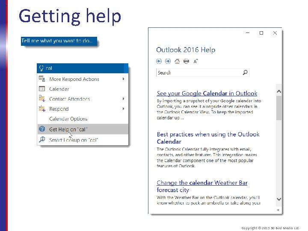
Task: Click the Outlook 2016 Help heading
Action: (186, 50)
